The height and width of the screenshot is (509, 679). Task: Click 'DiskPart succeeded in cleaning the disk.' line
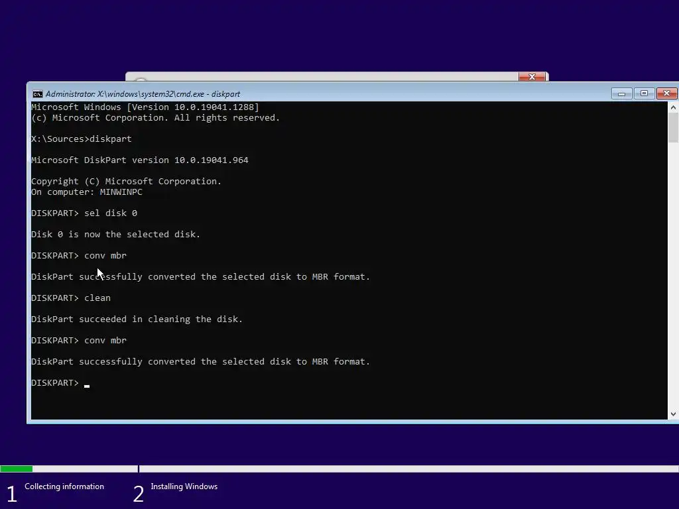[137, 319]
